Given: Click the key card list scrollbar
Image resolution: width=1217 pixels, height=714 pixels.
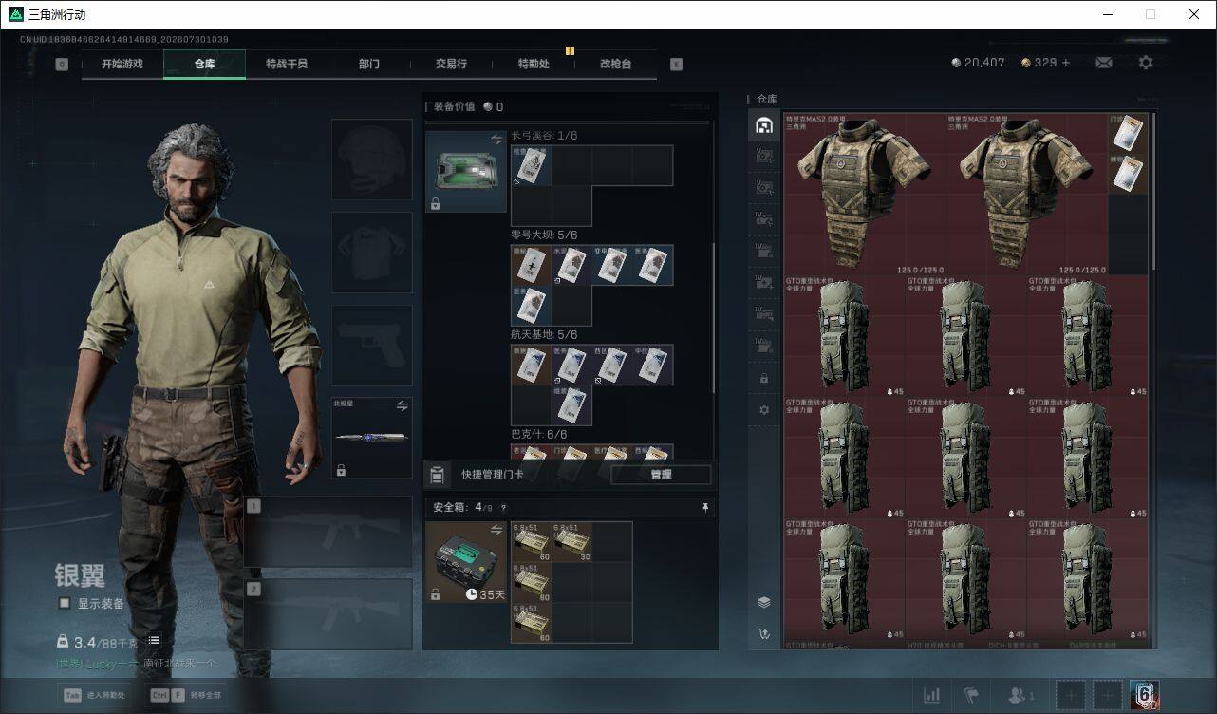Looking at the screenshot, I should click(x=713, y=318).
